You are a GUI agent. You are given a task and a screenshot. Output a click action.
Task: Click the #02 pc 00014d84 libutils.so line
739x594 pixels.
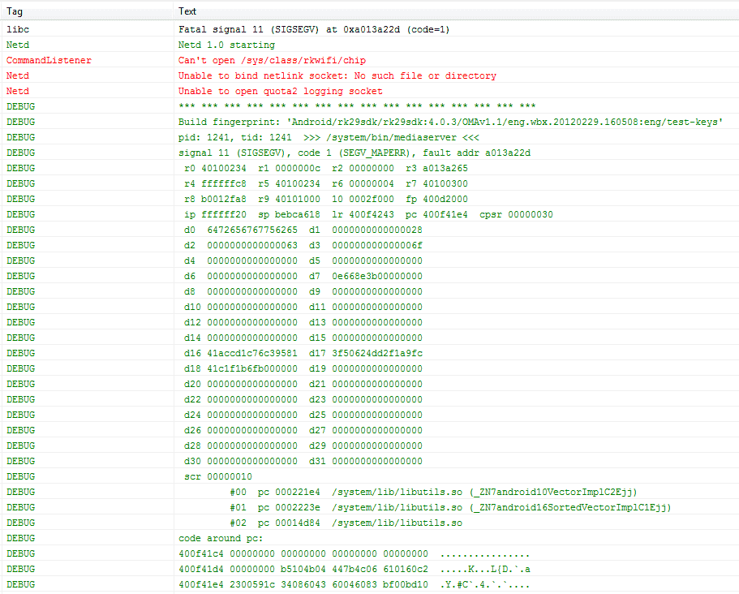point(370,523)
